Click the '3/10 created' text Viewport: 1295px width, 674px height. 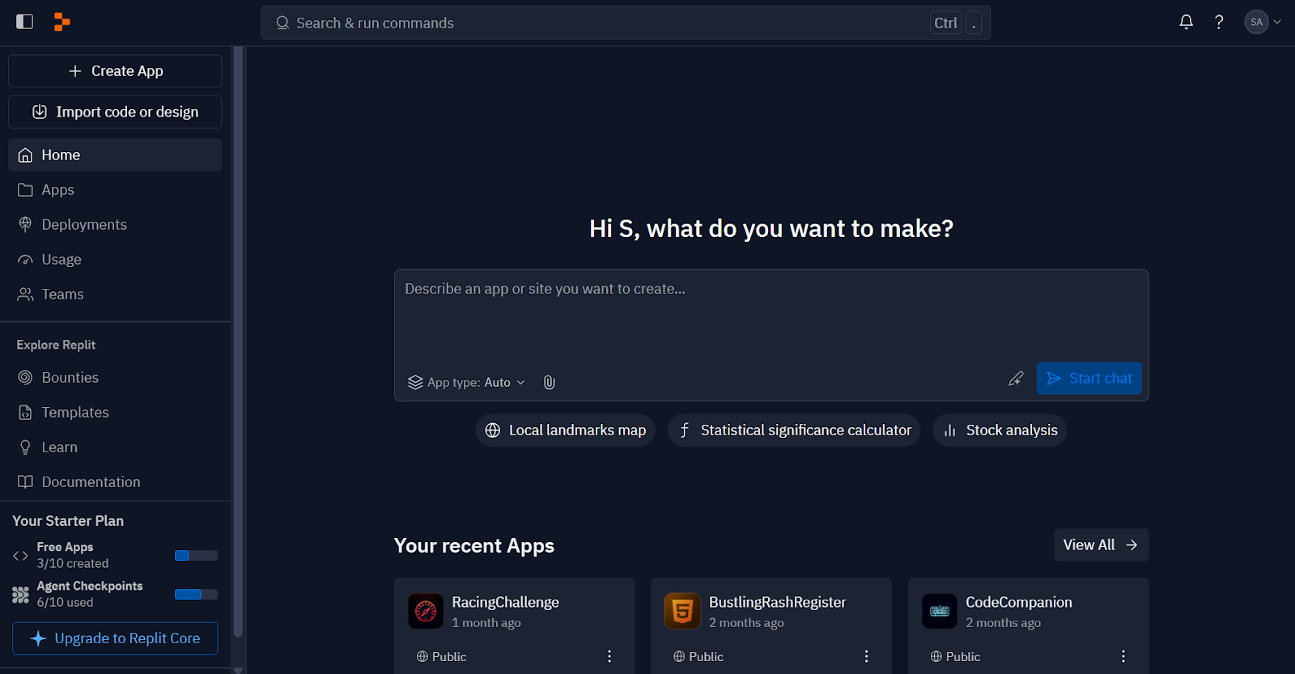pos(72,563)
